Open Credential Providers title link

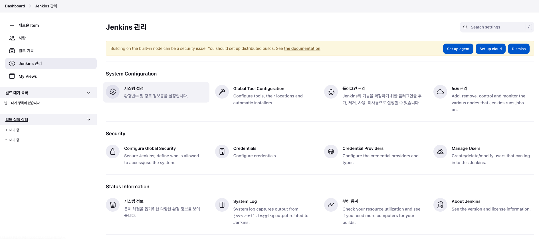click(363, 148)
